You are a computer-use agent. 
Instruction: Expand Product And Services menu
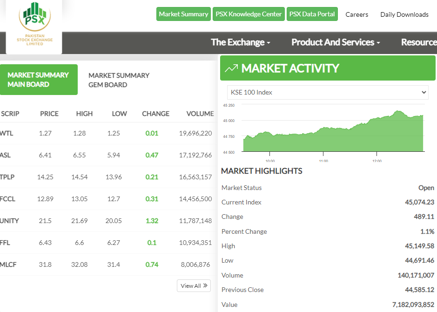336,42
